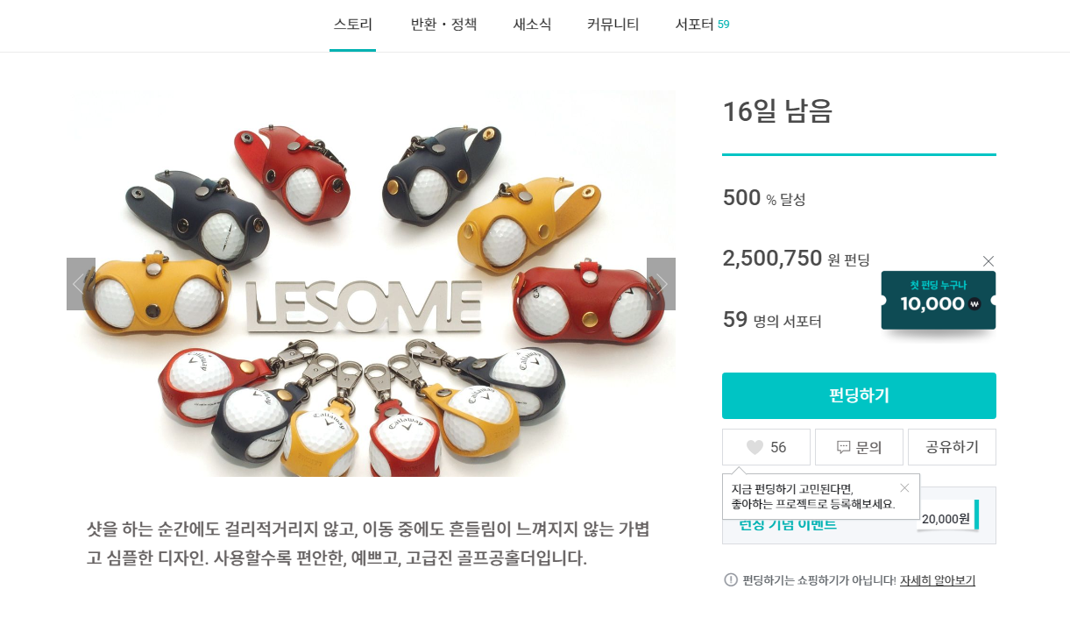1070x618 pixels.
Task: Switch to 반환・정책 tab
Action: [443, 25]
